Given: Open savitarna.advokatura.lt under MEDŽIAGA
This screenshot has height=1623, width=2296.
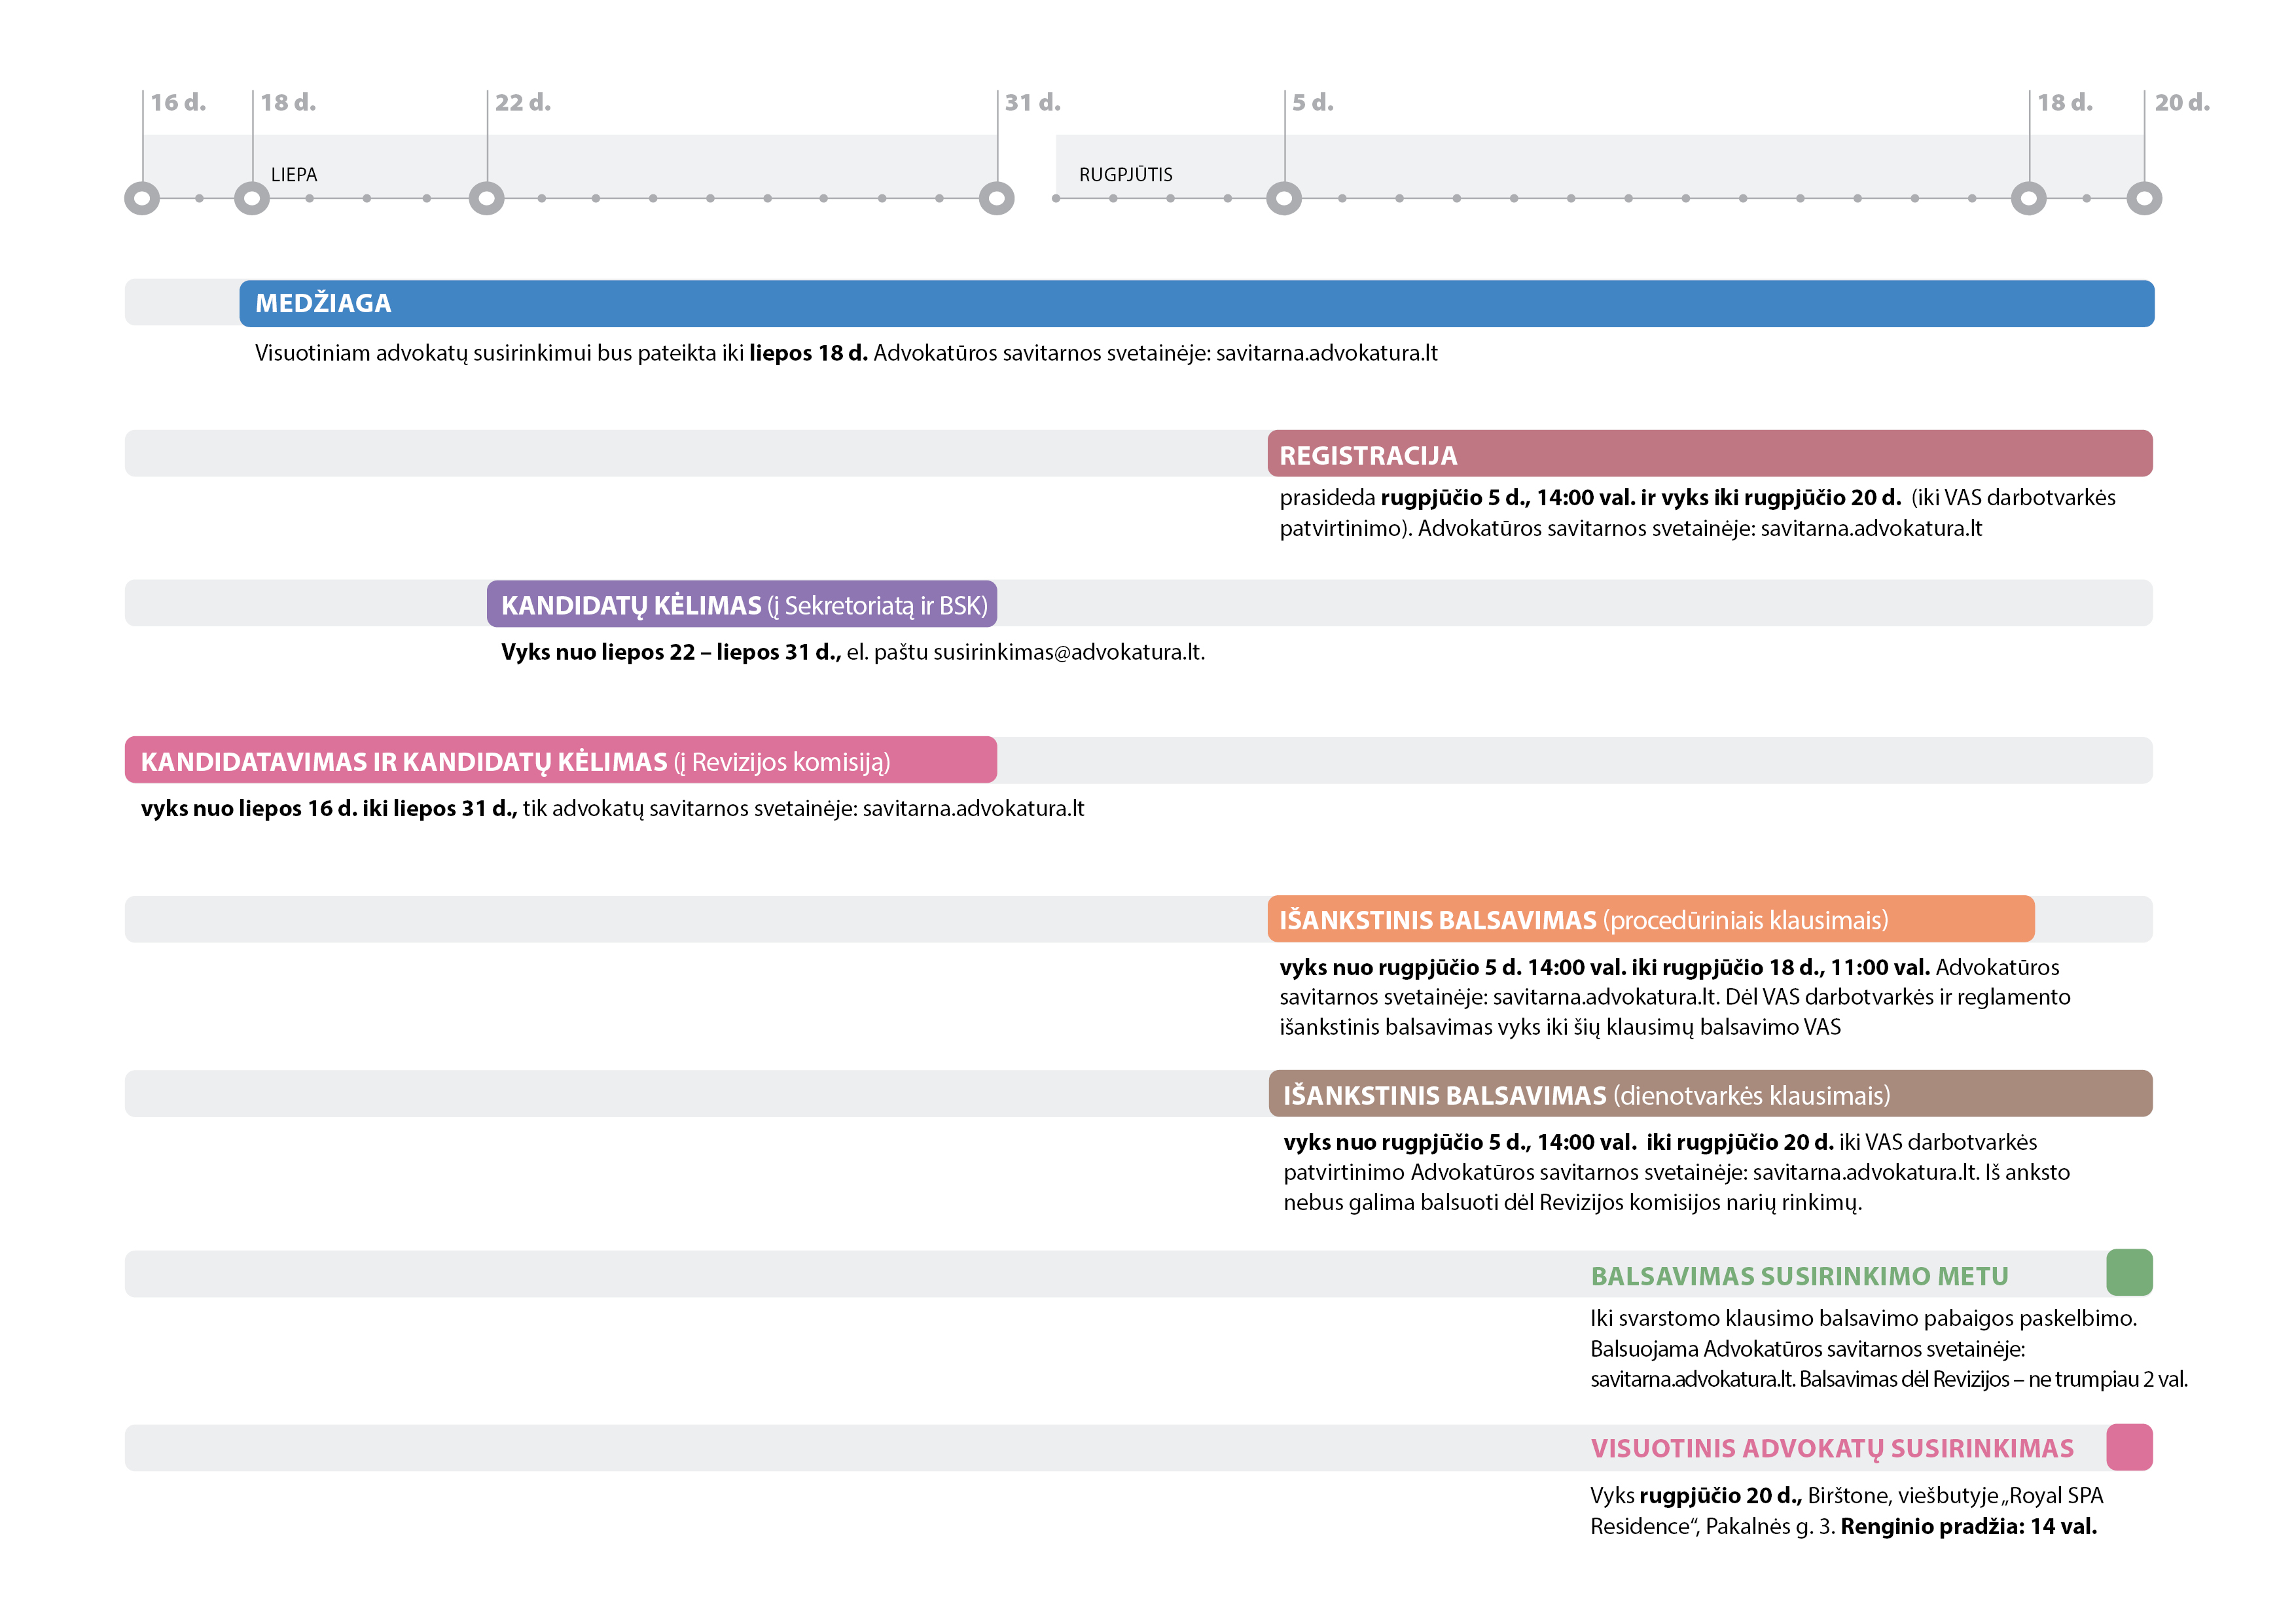Looking at the screenshot, I should coord(1327,353).
